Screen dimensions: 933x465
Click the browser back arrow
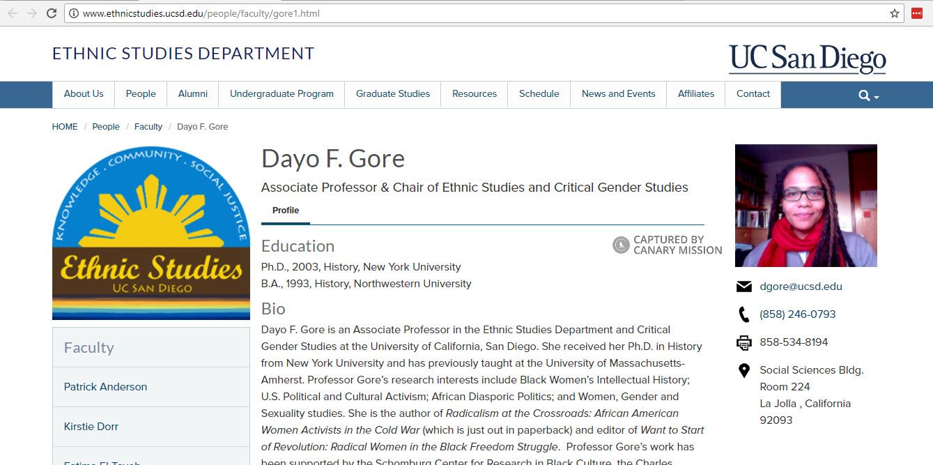click(12, 13)
